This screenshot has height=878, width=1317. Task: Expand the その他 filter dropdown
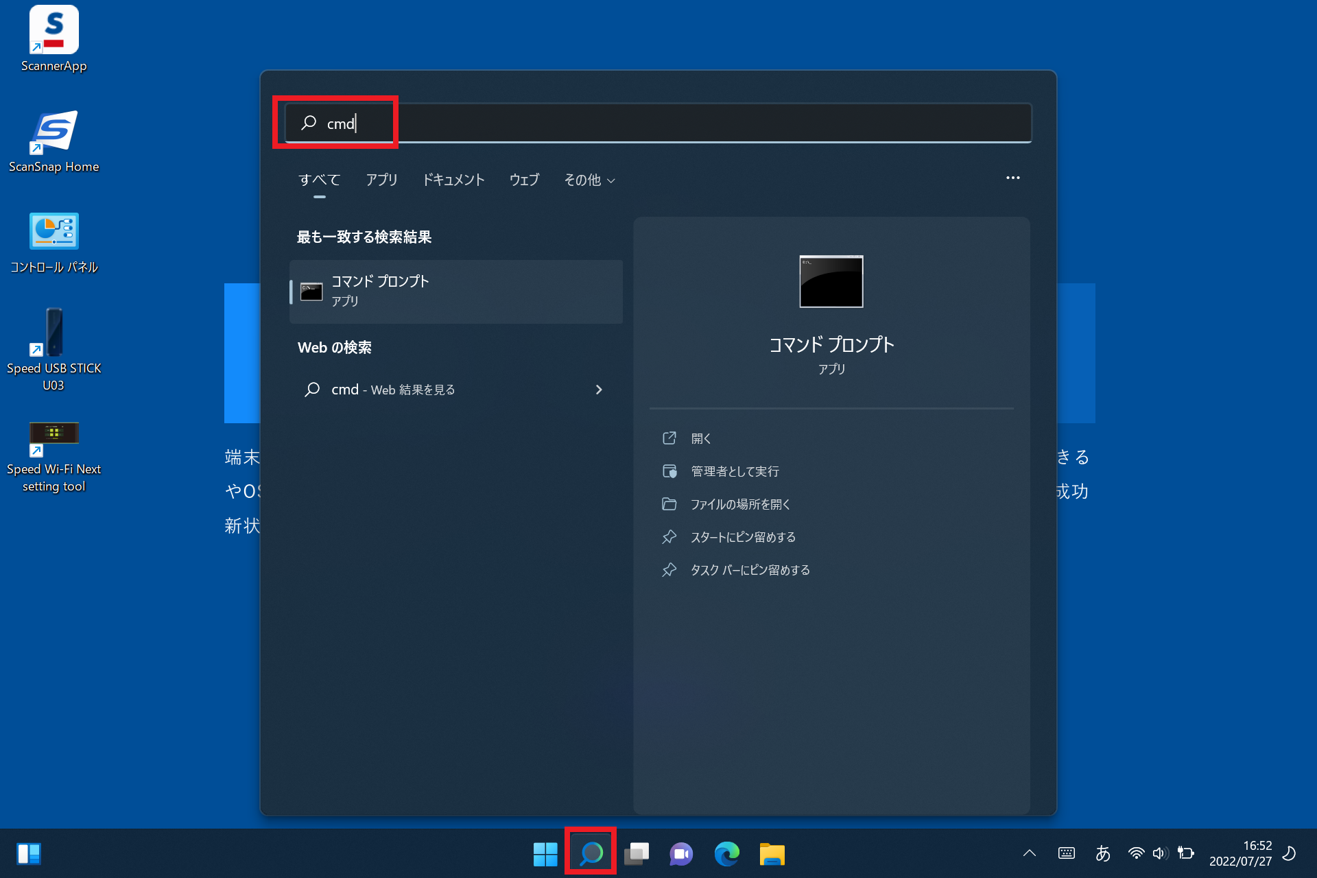click(x=589, y=180)
